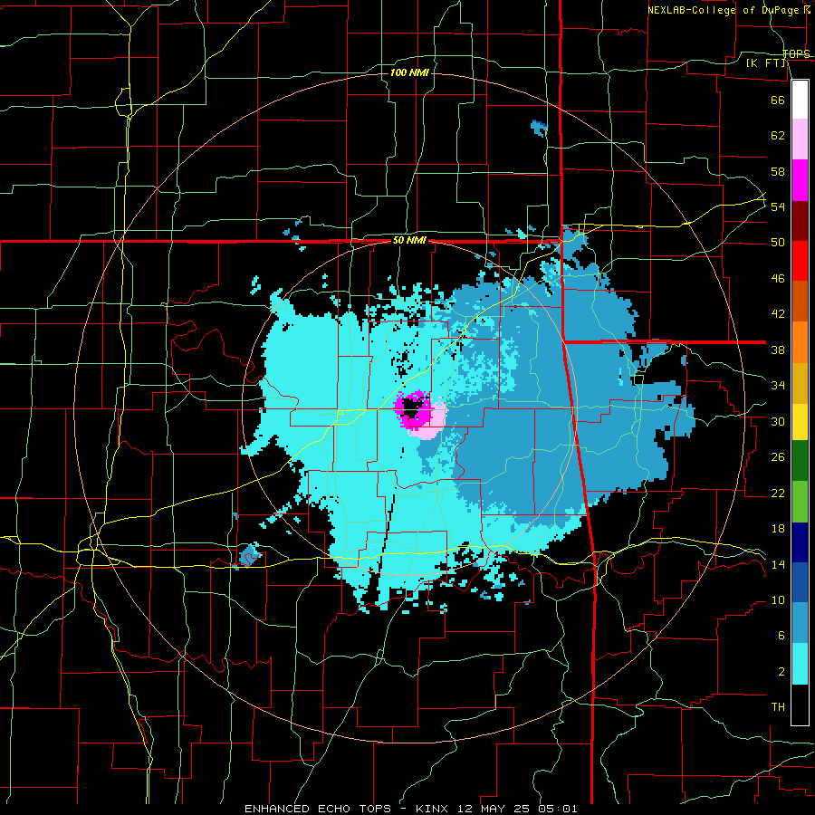Click the steel blue 6 kft legend swatch
The image size is (815, 815).
tap(800, 623)
